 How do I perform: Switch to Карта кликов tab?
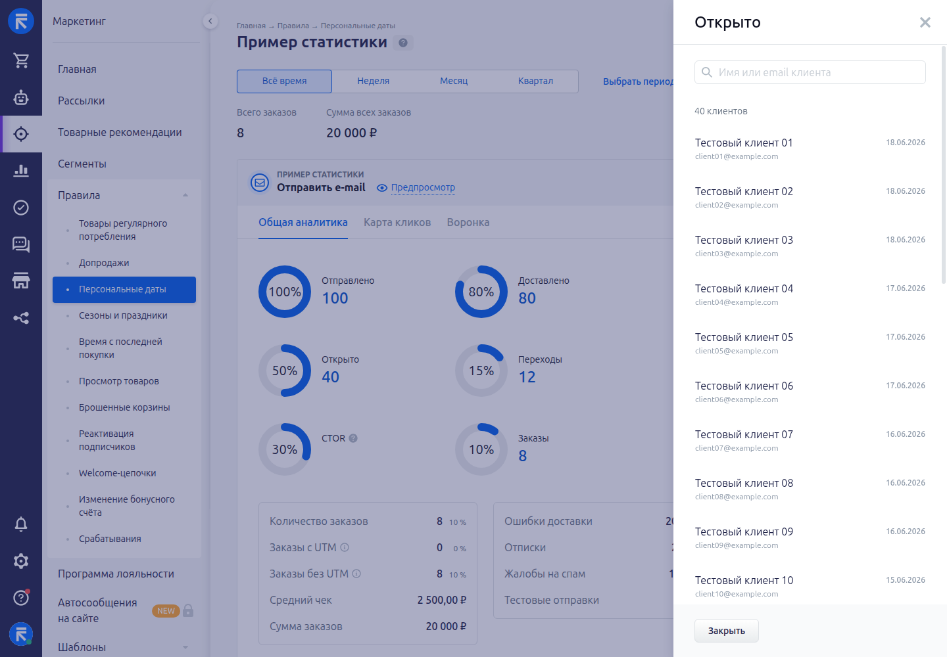[397, 223]
